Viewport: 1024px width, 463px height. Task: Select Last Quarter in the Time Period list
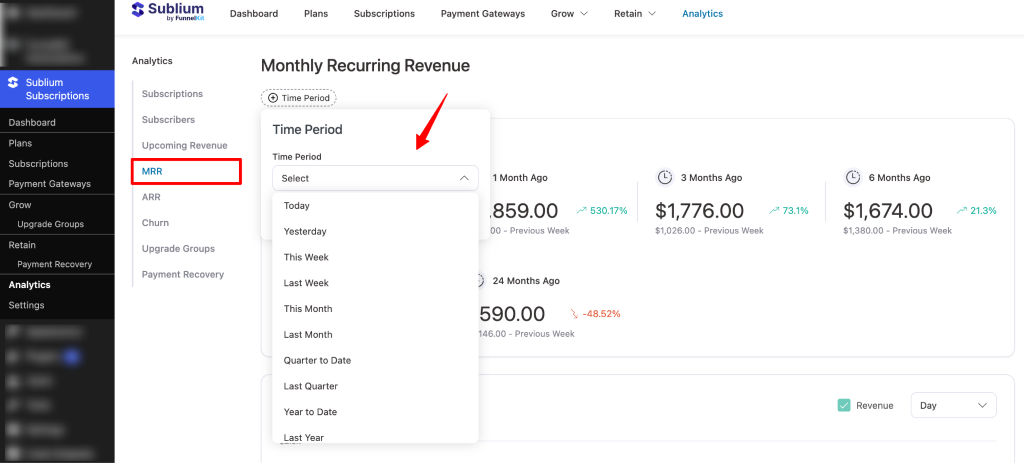coord(310,386)
